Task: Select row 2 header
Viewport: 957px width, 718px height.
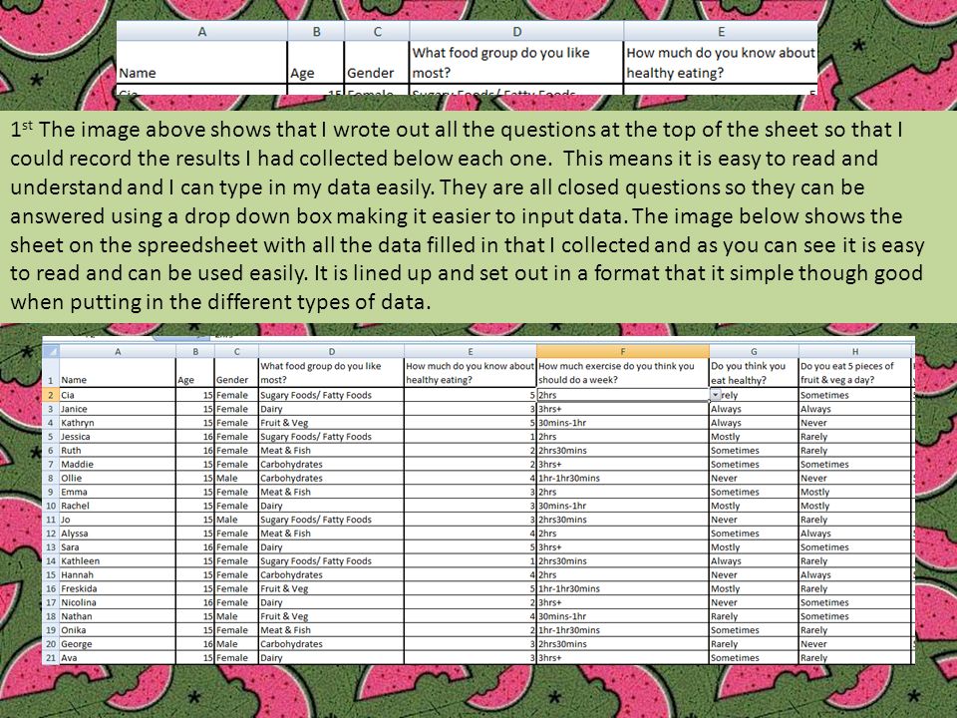Action: (51, 395)
